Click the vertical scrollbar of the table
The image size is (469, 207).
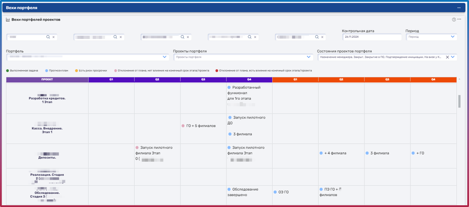[x=459, y=102]
